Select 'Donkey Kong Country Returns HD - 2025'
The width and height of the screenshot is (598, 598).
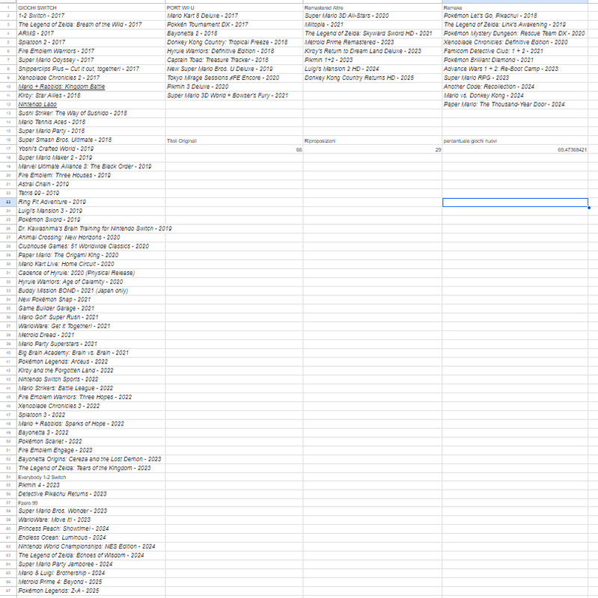pyautogui.click(x=372, y=78)
